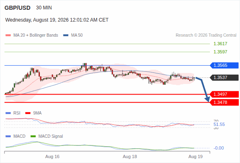Click the MACD Signal green legend swatch

[33, 137]
